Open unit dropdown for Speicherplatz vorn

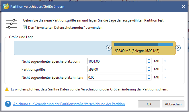[165, 61]
